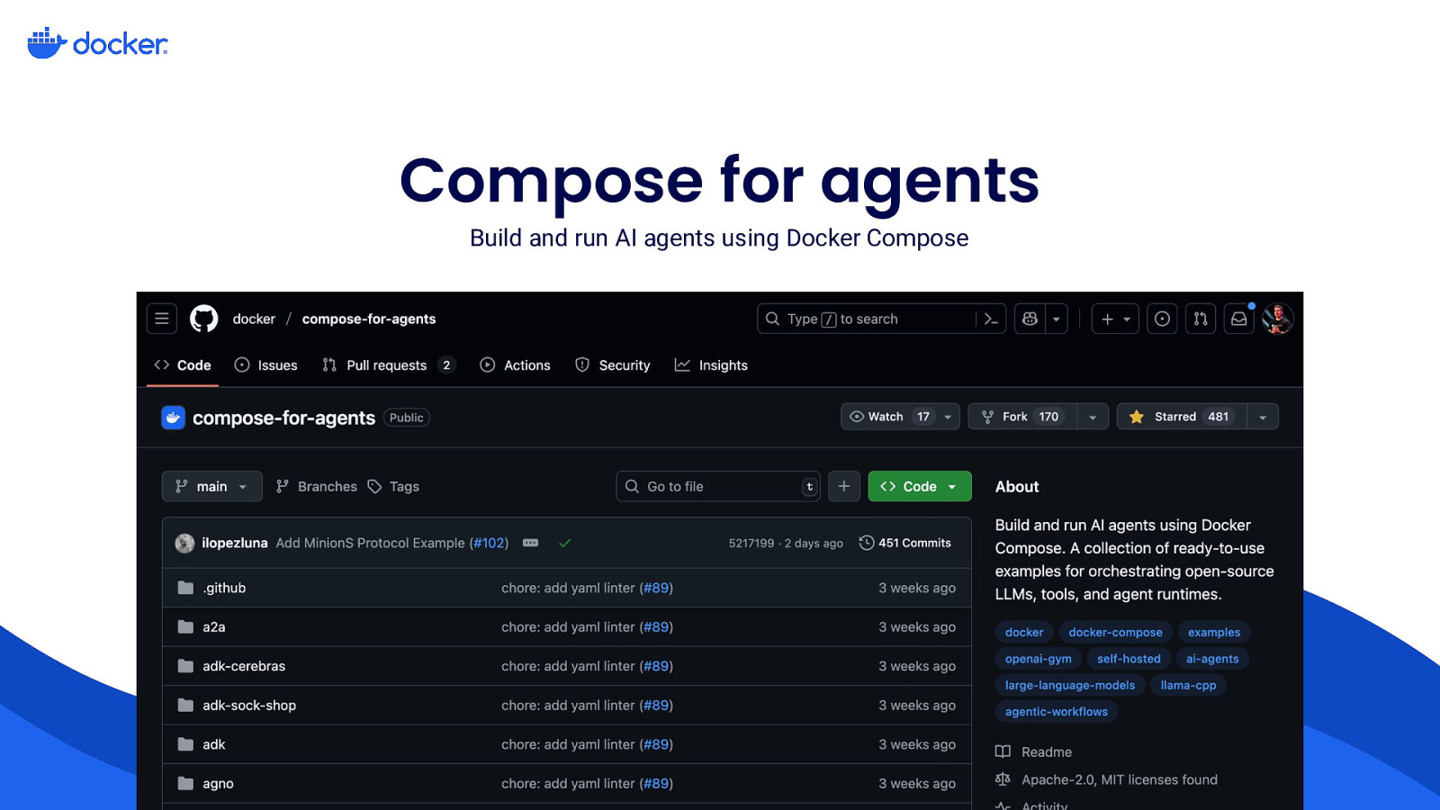Expand the star lists dropdown arrow
Image resolution: width=1440 pixels, height=810 pixels.
tap(1263, 417)
